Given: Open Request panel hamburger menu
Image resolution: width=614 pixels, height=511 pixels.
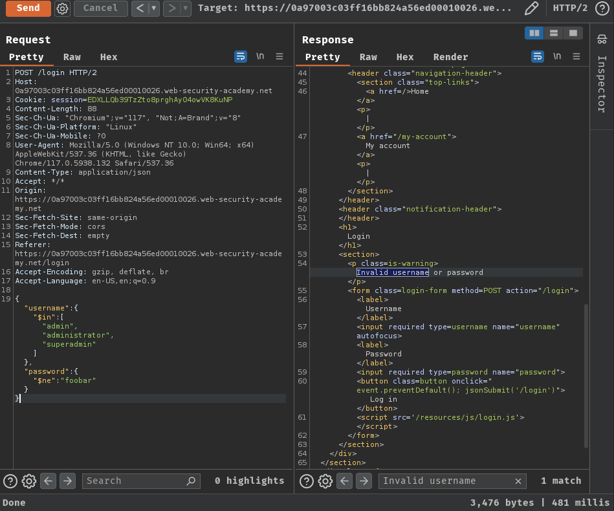Looking at the screenshot, I should click(x=280, y=56).
